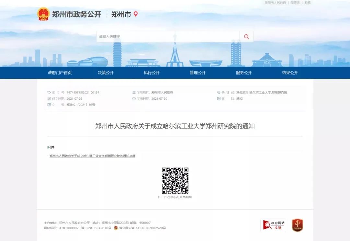Screen dimensions: 350x241
Task: Click the article title about 哈尔滨工业大学郑州研究院
Action: pos(175,126)
